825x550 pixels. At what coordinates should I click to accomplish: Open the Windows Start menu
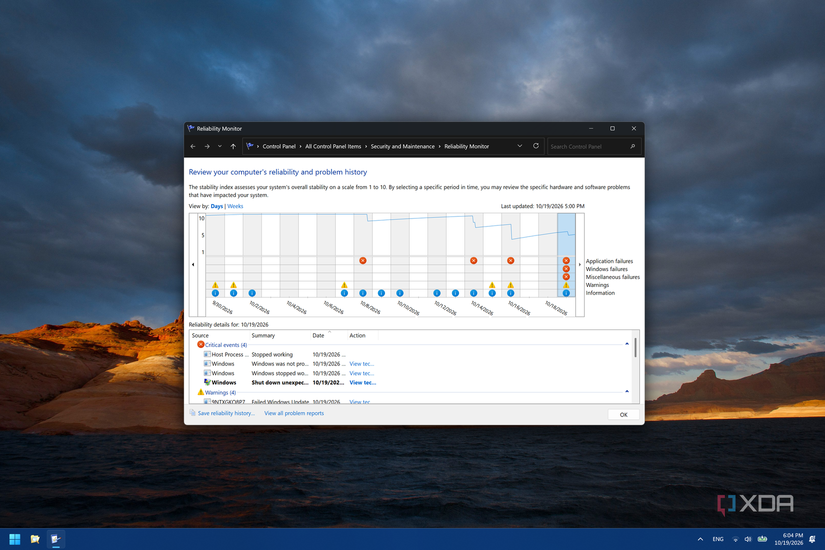click(x=15, y=539)
